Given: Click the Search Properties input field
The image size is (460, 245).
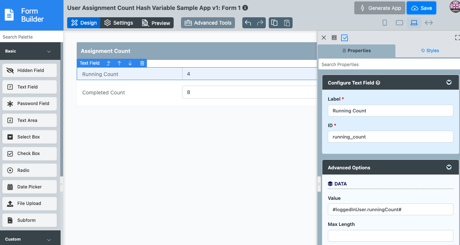Looking at the screenshot, I should (x=389, y=64).
